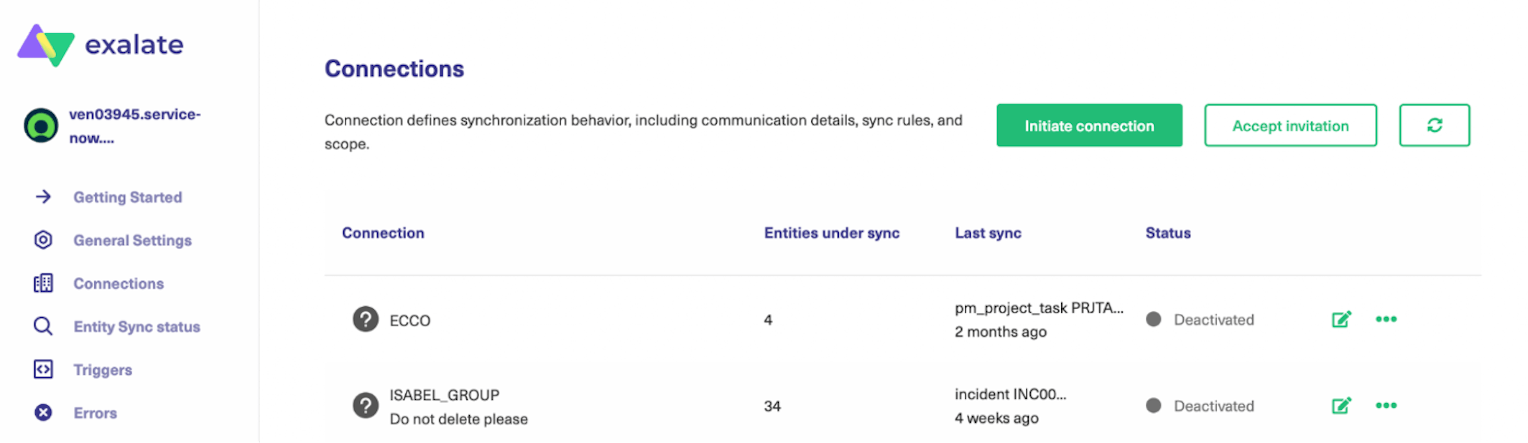Viewport: 1528px width, 443px height.
Task: Open the Connections menu item
Action: click(119, 282)
